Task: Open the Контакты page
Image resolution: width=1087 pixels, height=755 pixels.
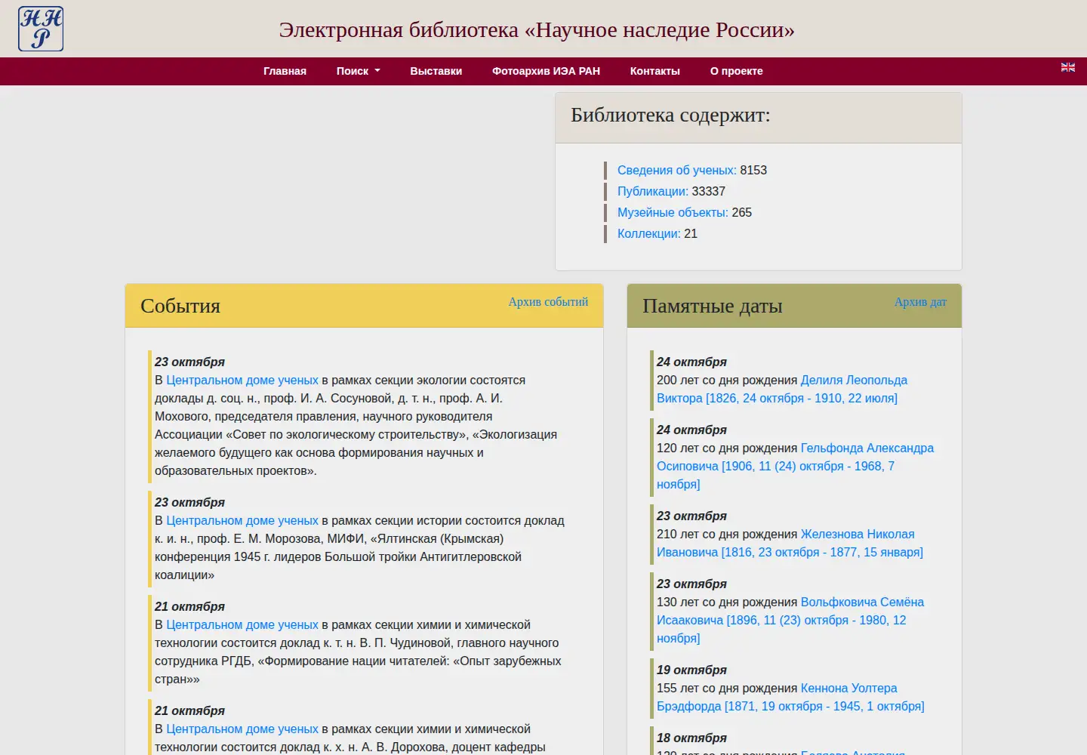Action: tap(655, 71)
